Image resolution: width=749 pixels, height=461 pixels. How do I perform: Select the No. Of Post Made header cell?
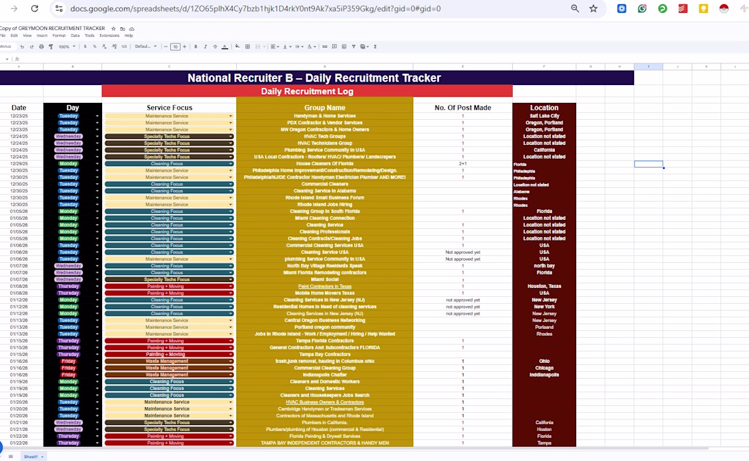coord(463,108)
